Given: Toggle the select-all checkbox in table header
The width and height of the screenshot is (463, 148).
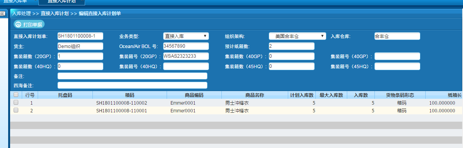Looking at the screenshot, I should coord(16,95).
